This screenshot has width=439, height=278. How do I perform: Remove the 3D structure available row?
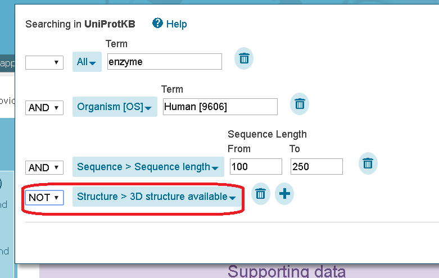pyautogui.click(x=261, y=194)
